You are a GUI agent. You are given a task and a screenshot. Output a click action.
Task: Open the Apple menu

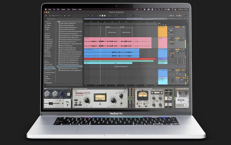click(x=46, y=9)
